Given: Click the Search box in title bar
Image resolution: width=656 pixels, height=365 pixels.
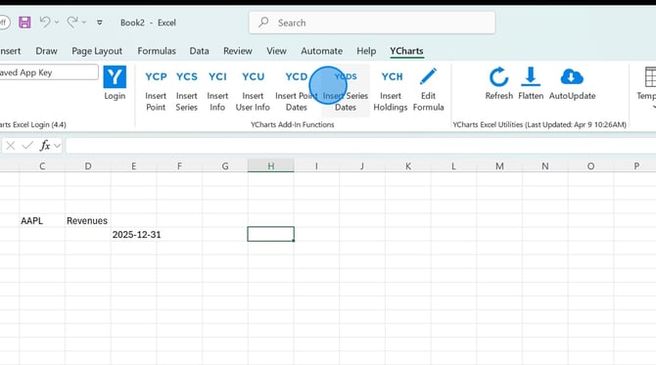Looking at the screenshot, I should pyautogui.click(x=372, y=23).
